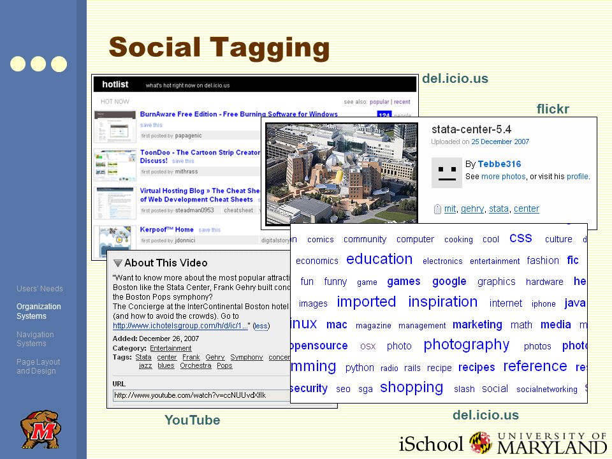
Task: Open the stata-center aerial photo
Action: pyautogui.click(x=342, y=174)
